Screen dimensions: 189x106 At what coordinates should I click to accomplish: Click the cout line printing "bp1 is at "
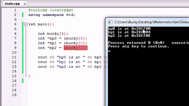coord(71,62)
